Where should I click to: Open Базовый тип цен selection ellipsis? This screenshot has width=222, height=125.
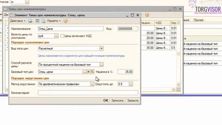click(85, 72)
